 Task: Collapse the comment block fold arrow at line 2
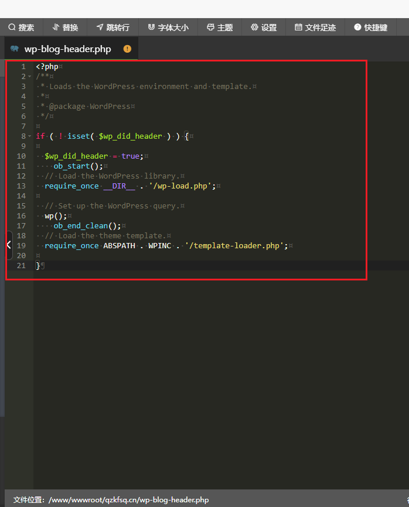pos(30,77)
